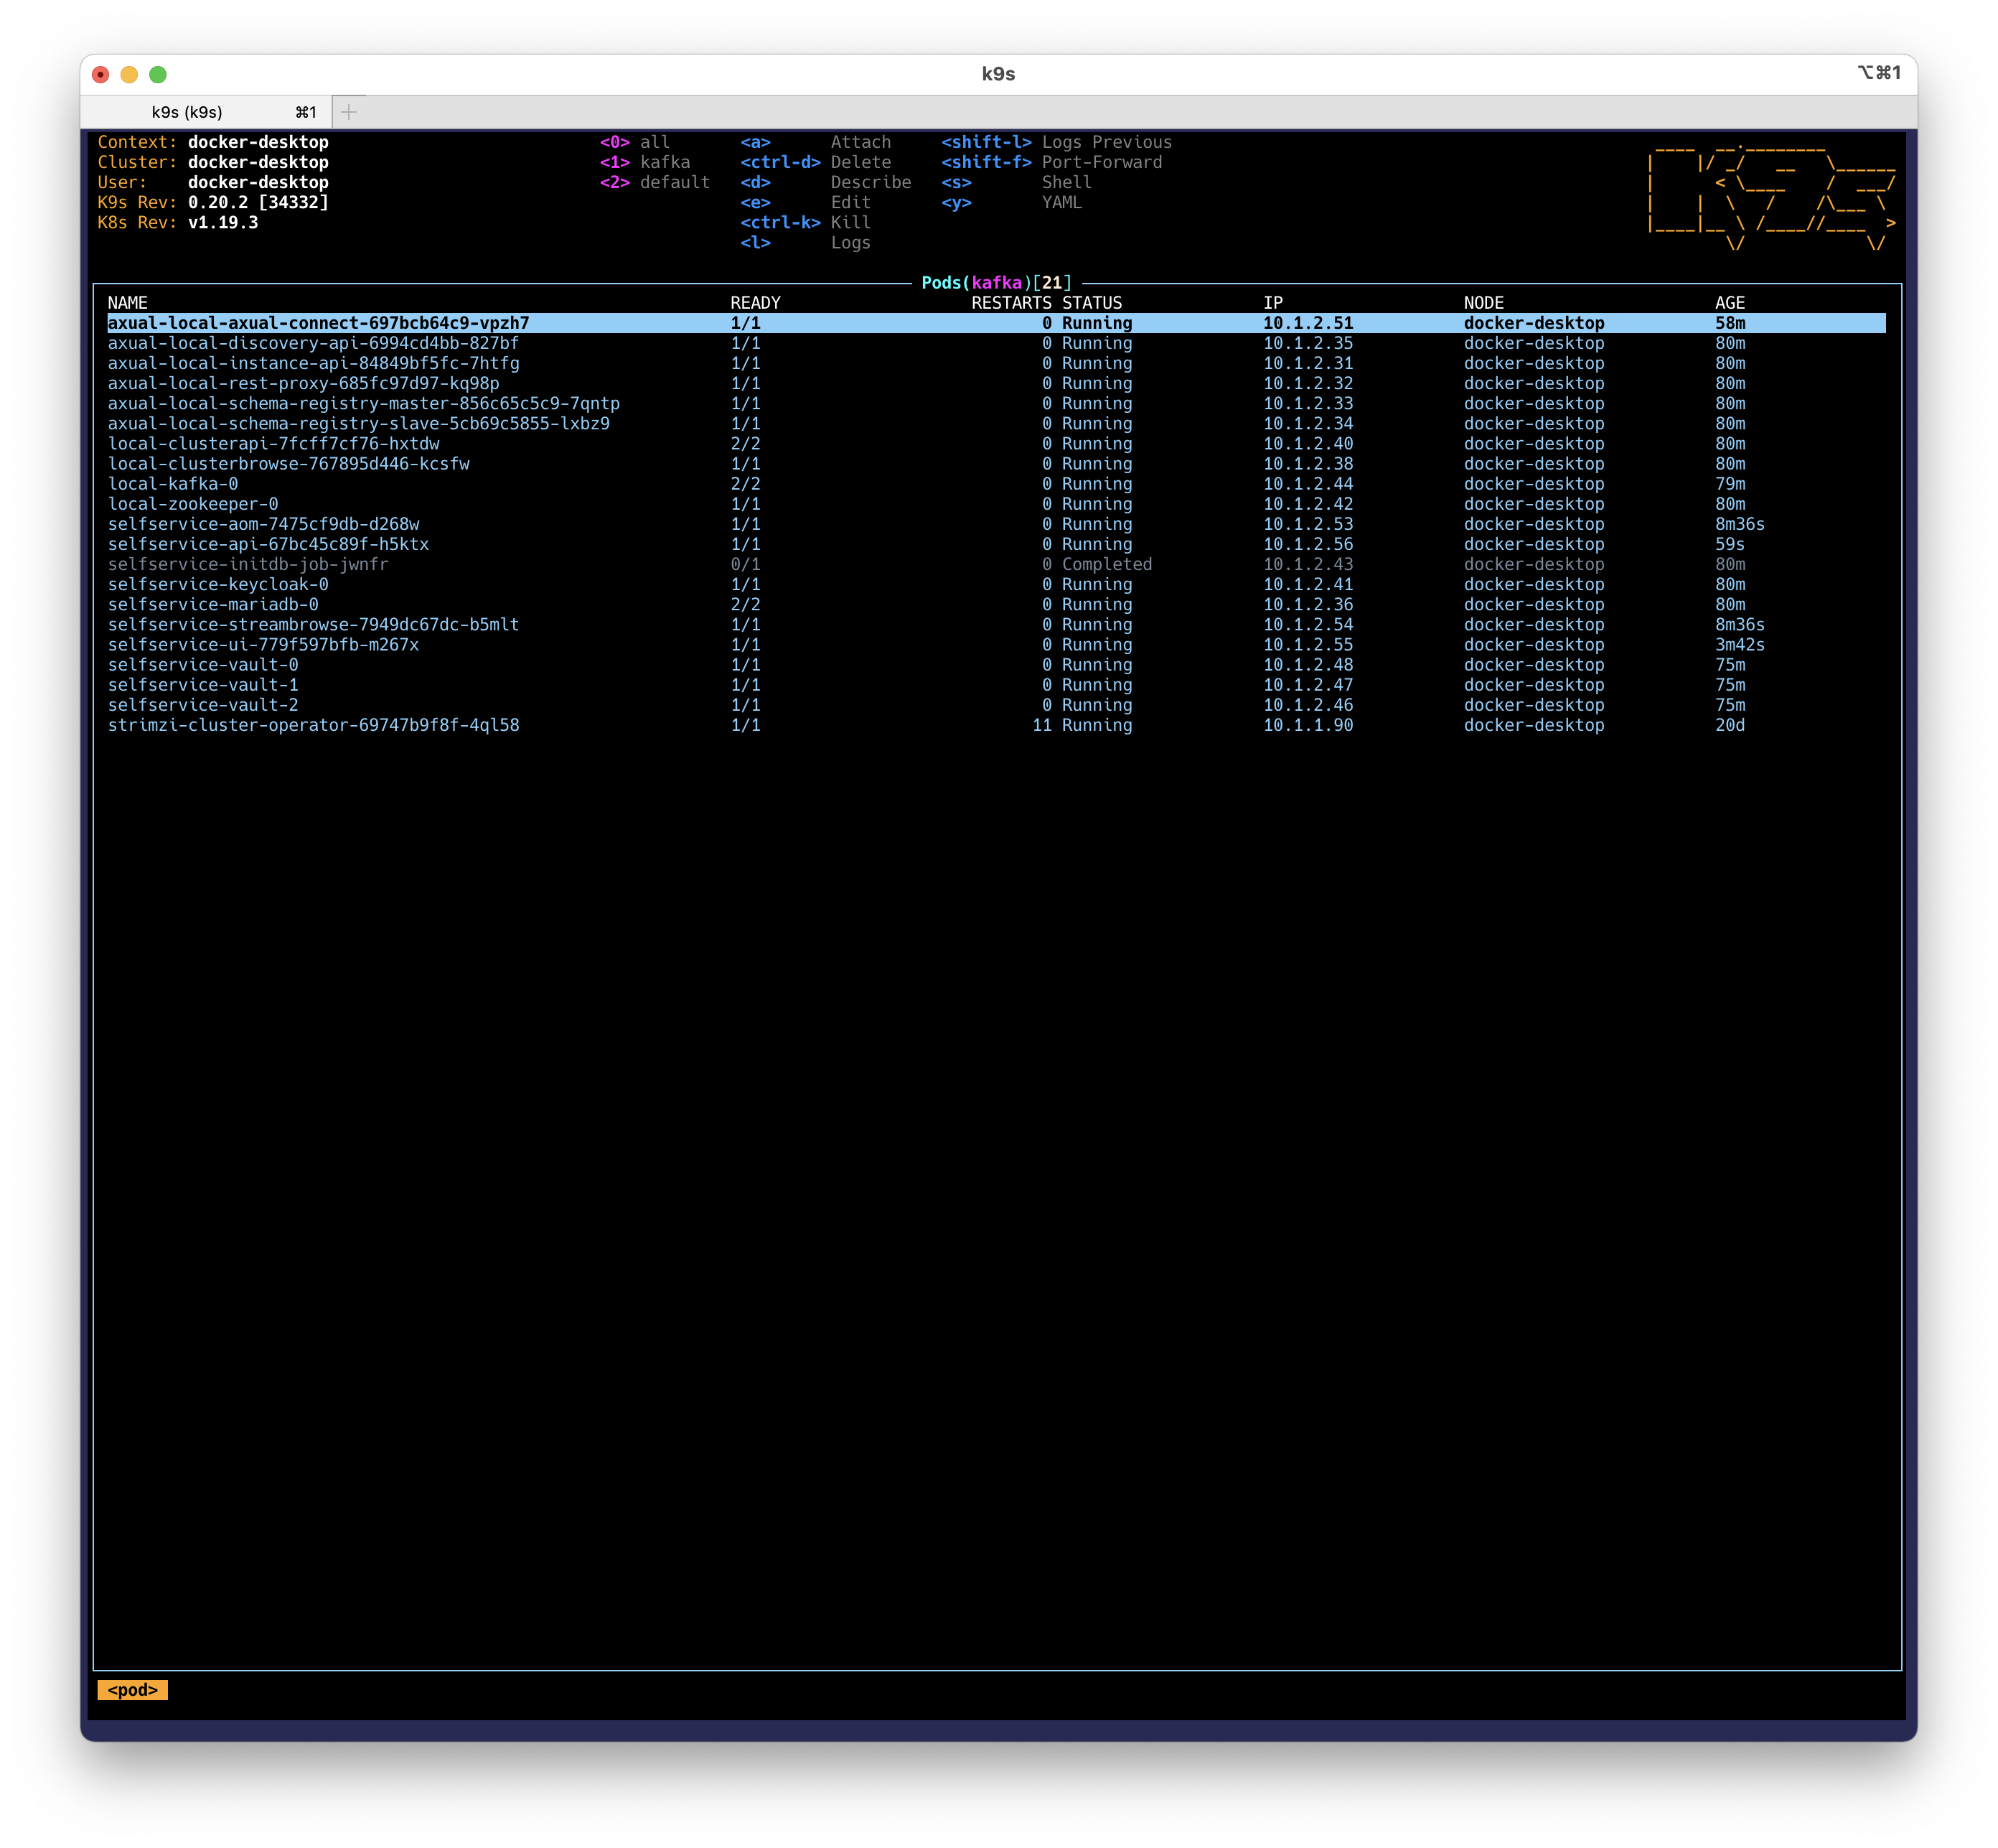Click the Pods(kafka)[21] panel title

(997, 283)
